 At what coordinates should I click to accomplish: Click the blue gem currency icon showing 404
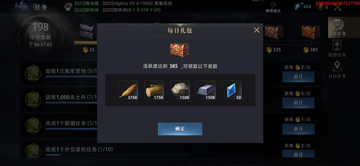tap(298, 7)
